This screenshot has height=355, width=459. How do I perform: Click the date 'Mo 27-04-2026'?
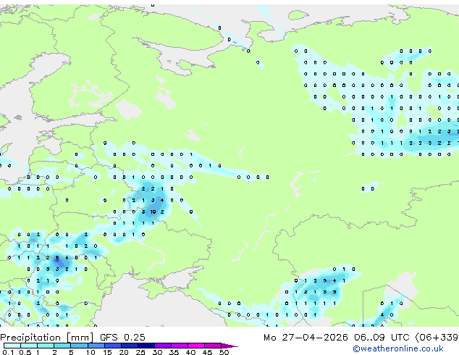pyautogui.click(x=306, y=338)
